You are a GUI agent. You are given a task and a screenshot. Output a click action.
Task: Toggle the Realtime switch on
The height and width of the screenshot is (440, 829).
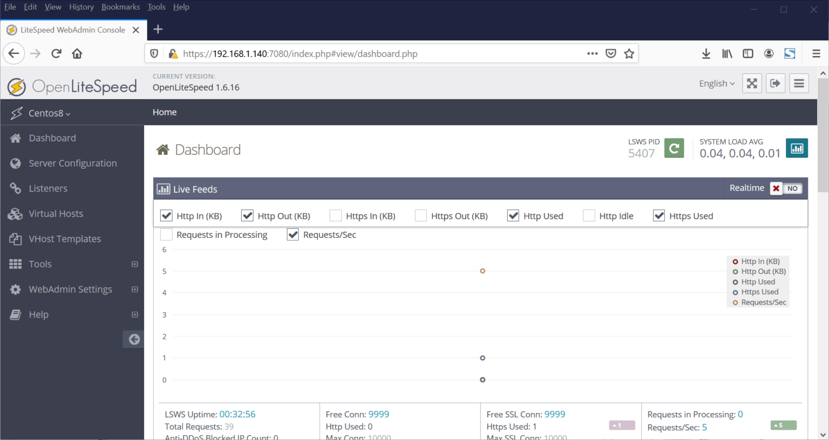[x=785, y=188]
